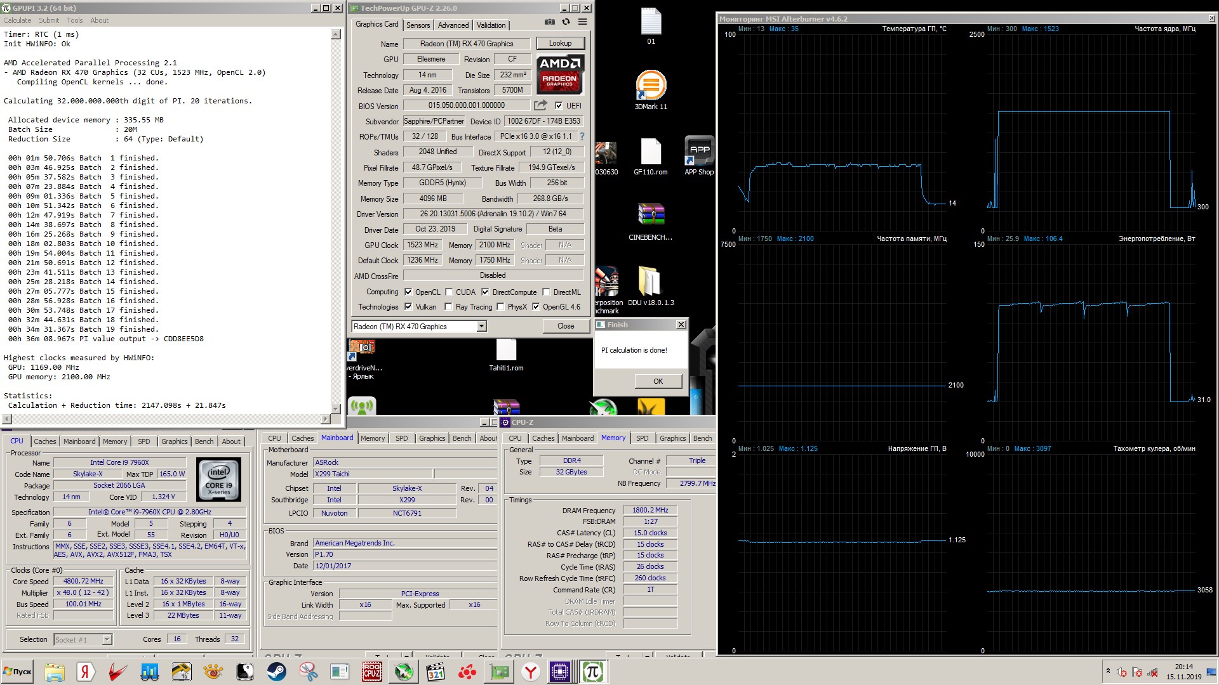Open the GPU-Z hamburger menu

tap(582, 22)
